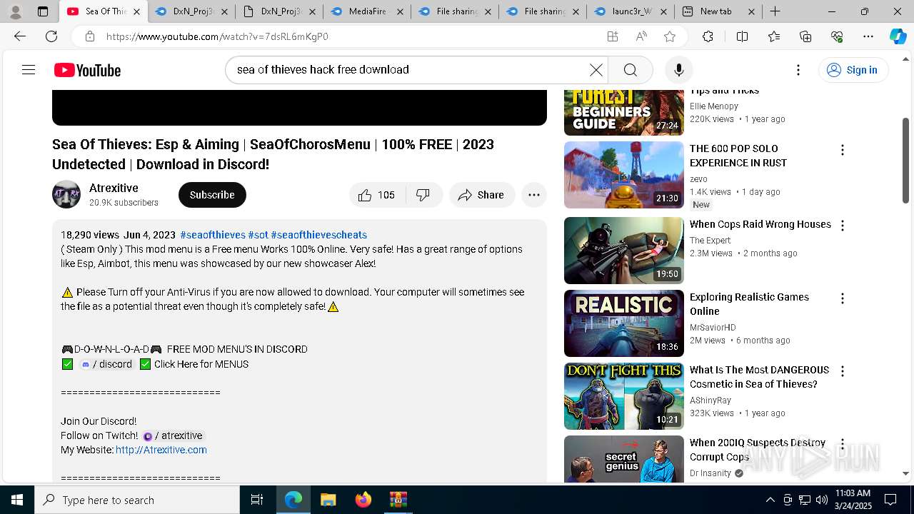Open menu for Exploring Realistic Games Online
The image size is (914, 514).
click(x=843, y=298)
